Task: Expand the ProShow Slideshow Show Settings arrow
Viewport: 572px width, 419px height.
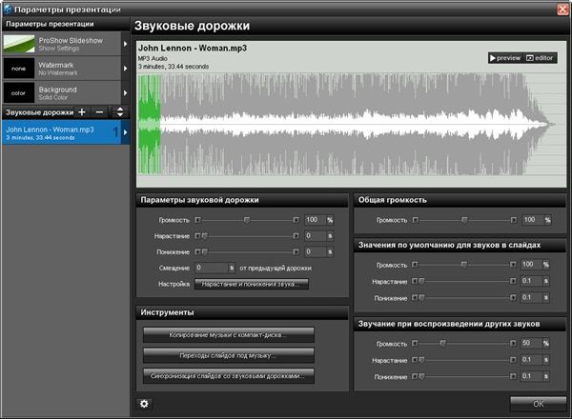Action: (x=124, y=44)
